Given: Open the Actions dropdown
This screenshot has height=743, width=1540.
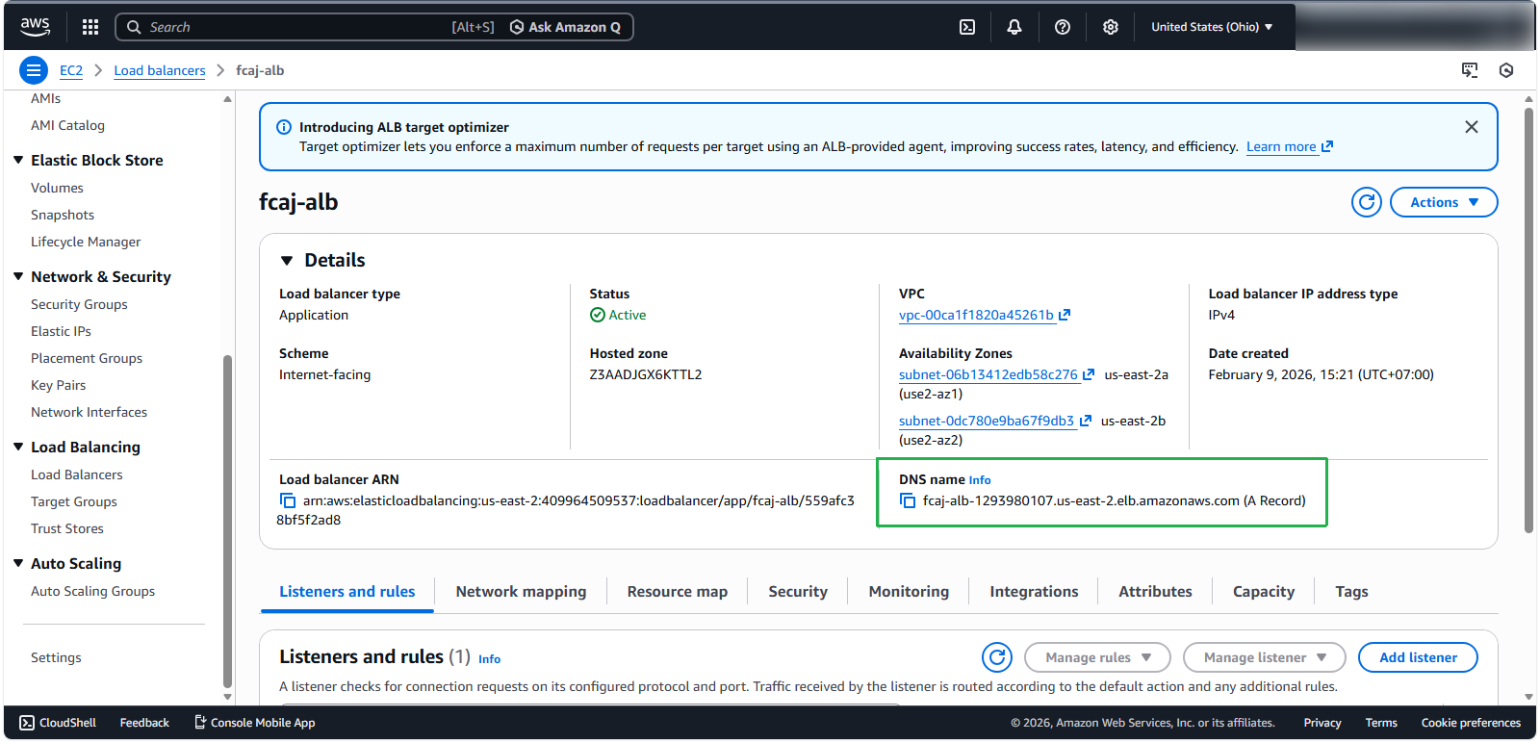Looking at the screenshot, I should pos(1444,202).
